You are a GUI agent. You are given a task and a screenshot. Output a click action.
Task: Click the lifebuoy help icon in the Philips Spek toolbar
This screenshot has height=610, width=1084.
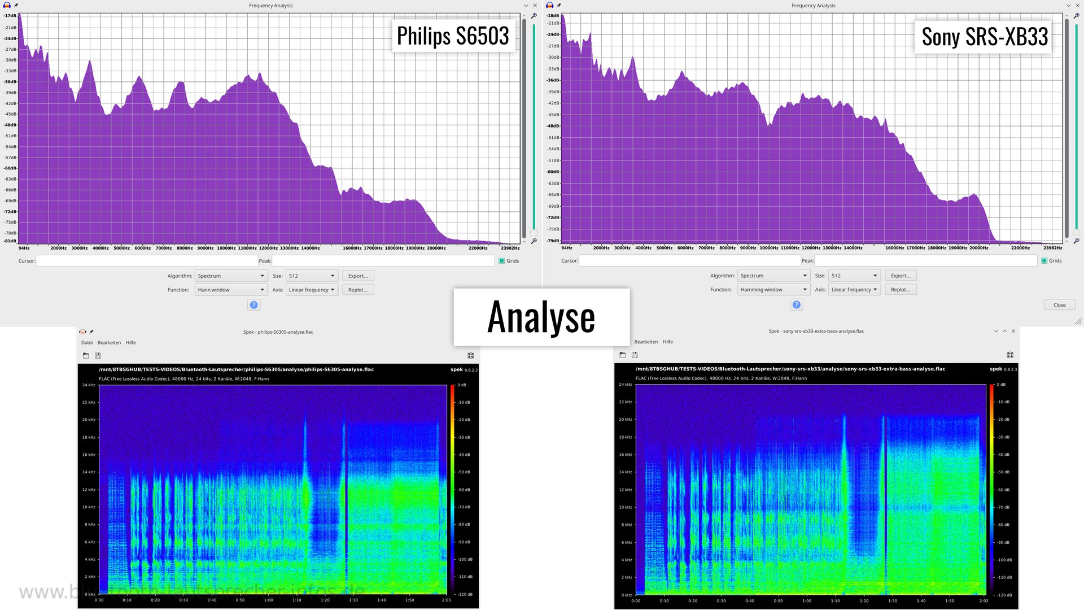click(x=471, y=355)
